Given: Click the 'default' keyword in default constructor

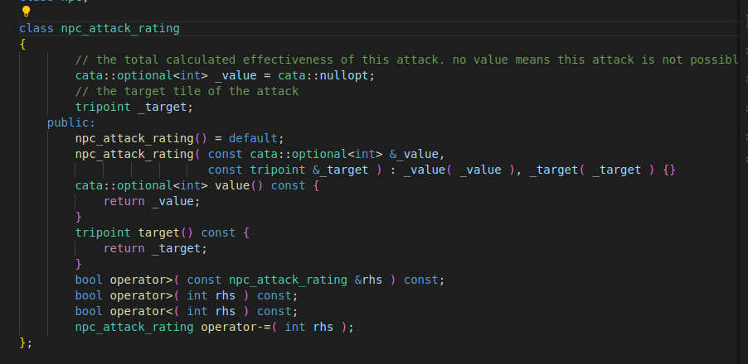Looking at the screenshot, I should 253,138.
